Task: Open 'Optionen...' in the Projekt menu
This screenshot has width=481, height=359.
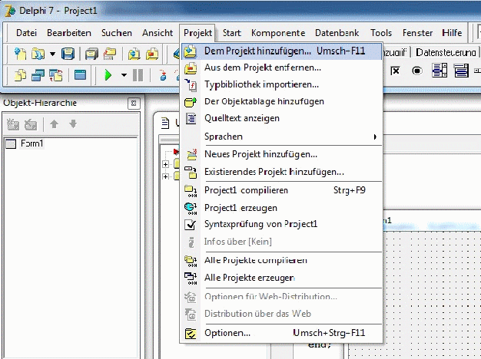Action: (x=227, y=333)
